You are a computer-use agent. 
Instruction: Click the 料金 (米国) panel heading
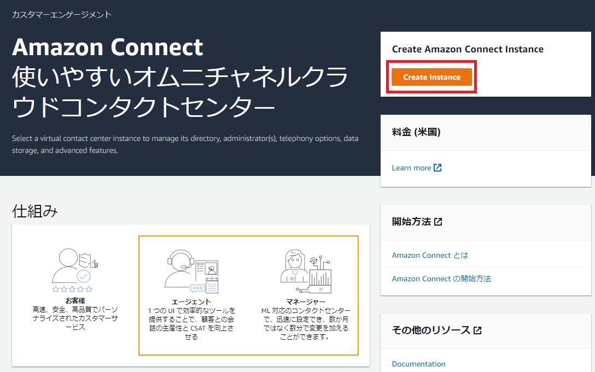pos(416,132)
